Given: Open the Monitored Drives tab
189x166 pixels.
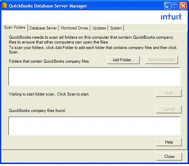Looking at the screenshot, I should coord(74,28).
